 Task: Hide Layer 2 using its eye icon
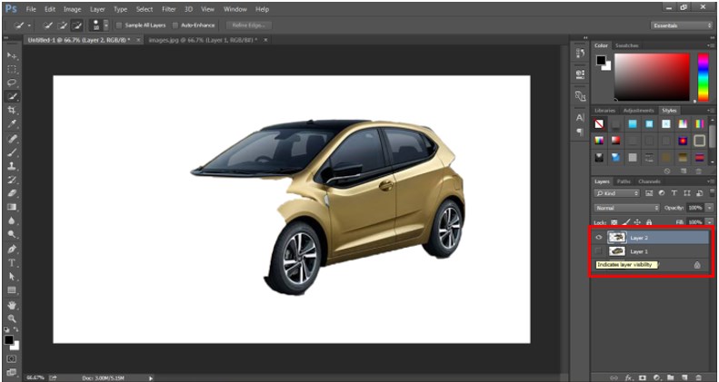(598, 237)
